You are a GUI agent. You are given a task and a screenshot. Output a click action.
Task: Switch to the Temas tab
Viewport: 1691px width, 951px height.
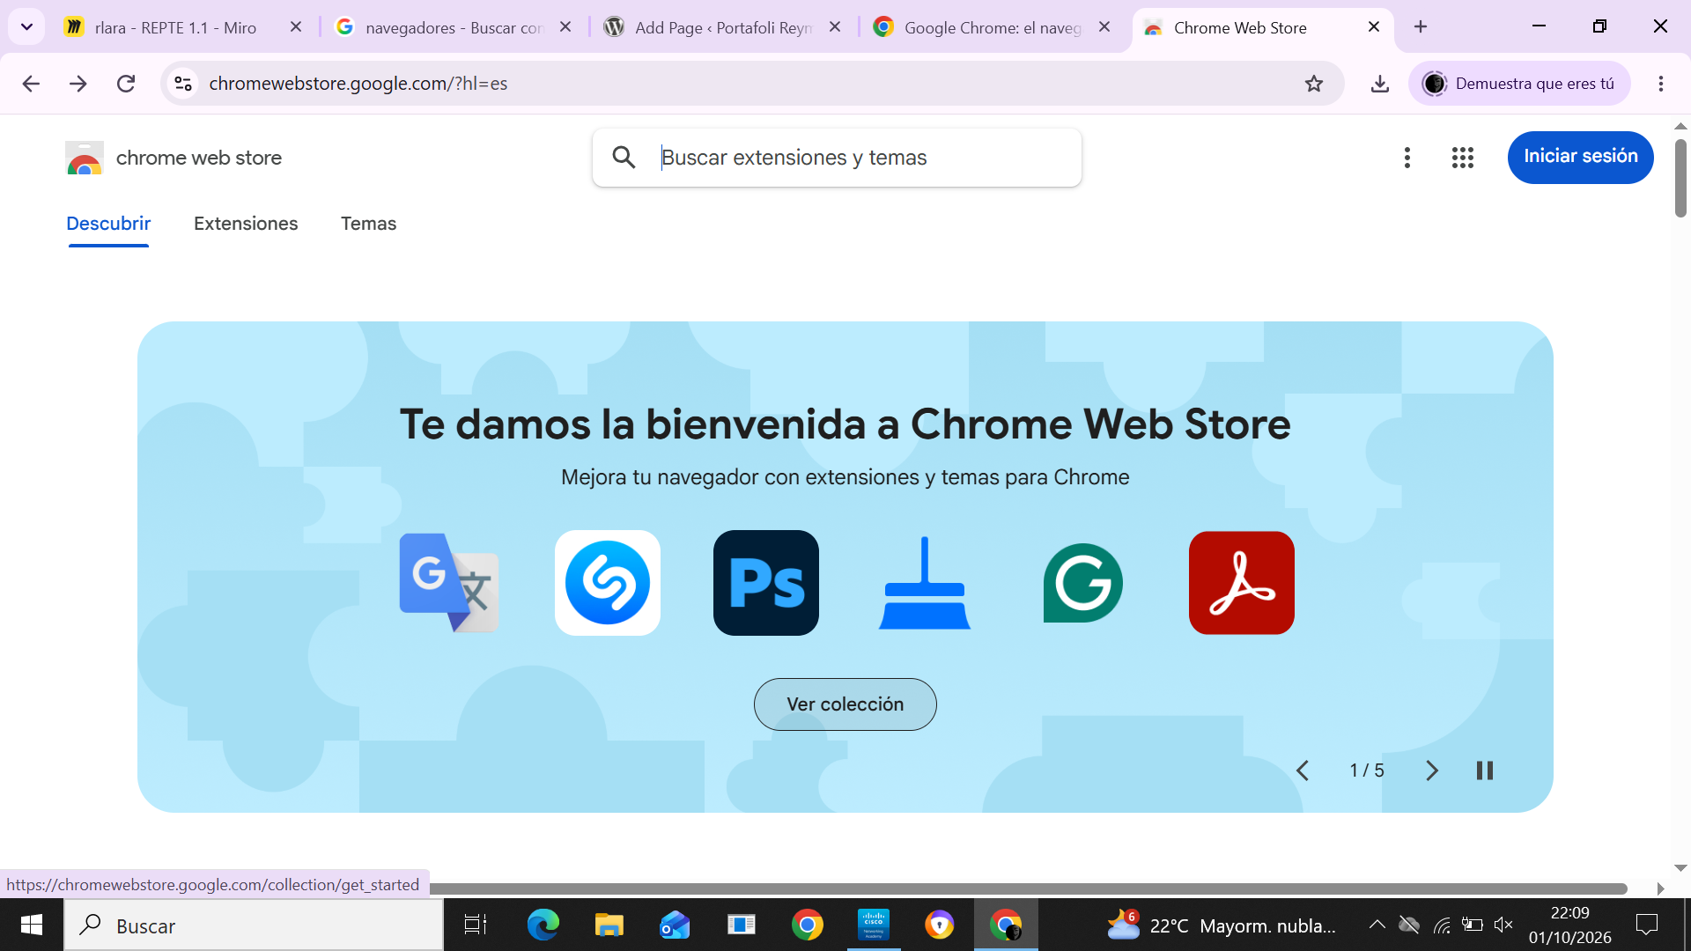[369, 224]
